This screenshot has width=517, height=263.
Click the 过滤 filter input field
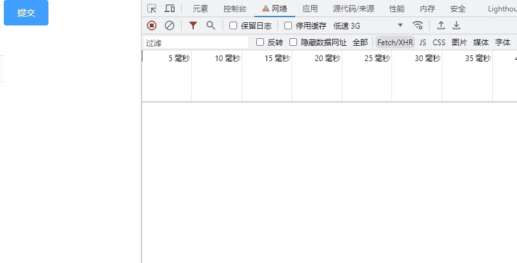point(196,43)
